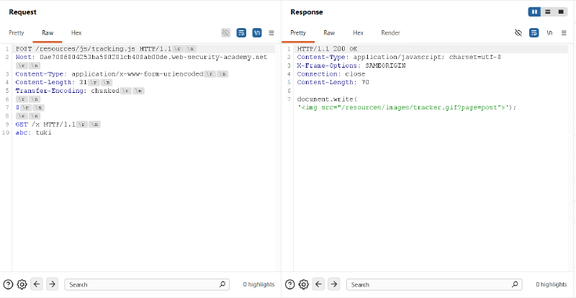
Task: Toggle word wrap icon in Response panel
Action: pos(534,32)
